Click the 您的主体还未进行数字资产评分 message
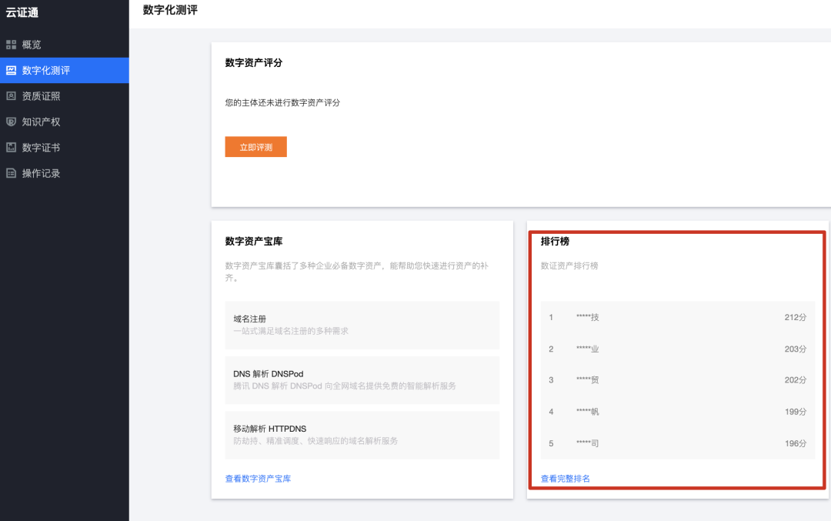This screenshot has width=831, height=521. [282, 102]
